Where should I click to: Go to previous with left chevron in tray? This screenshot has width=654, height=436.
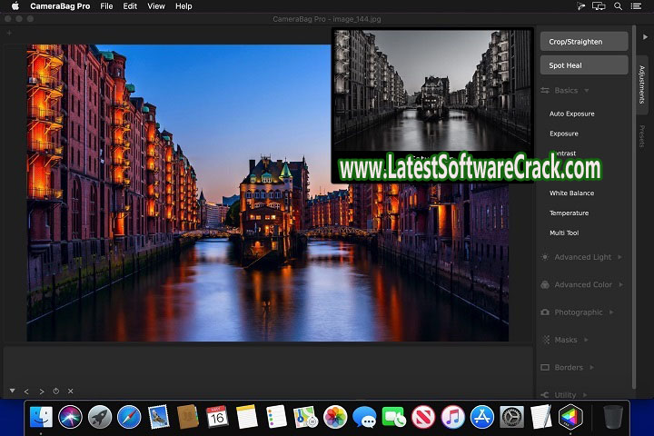[26, 391]
